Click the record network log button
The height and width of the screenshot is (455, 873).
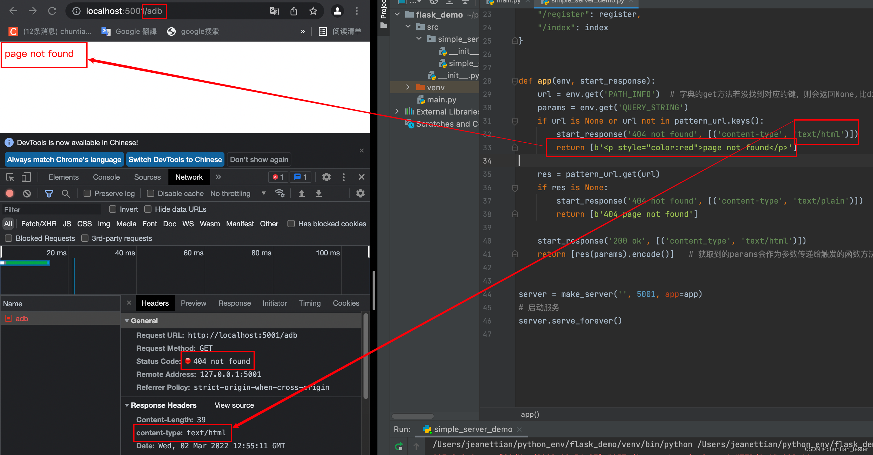coord(9,193)
